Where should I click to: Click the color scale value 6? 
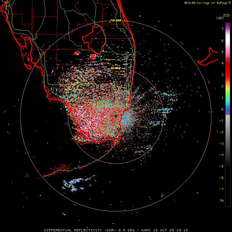point(222,40)
